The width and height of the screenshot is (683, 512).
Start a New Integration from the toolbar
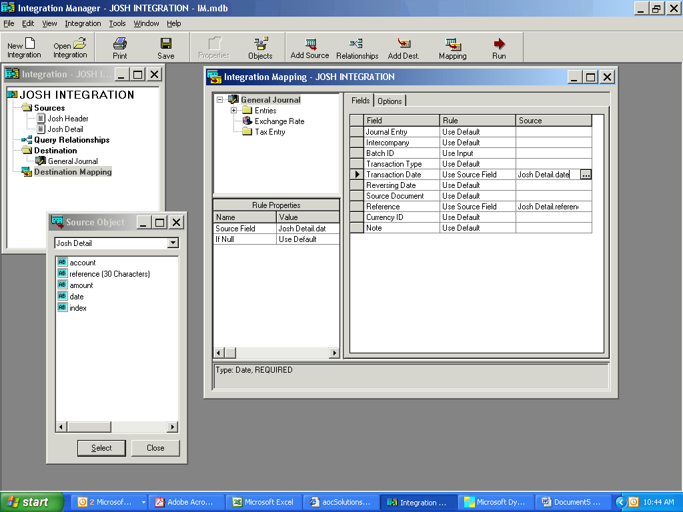click(23, 47)
